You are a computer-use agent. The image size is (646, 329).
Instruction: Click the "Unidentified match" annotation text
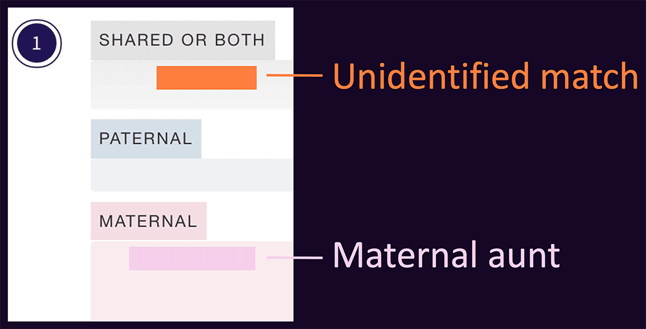coord(485,77)
